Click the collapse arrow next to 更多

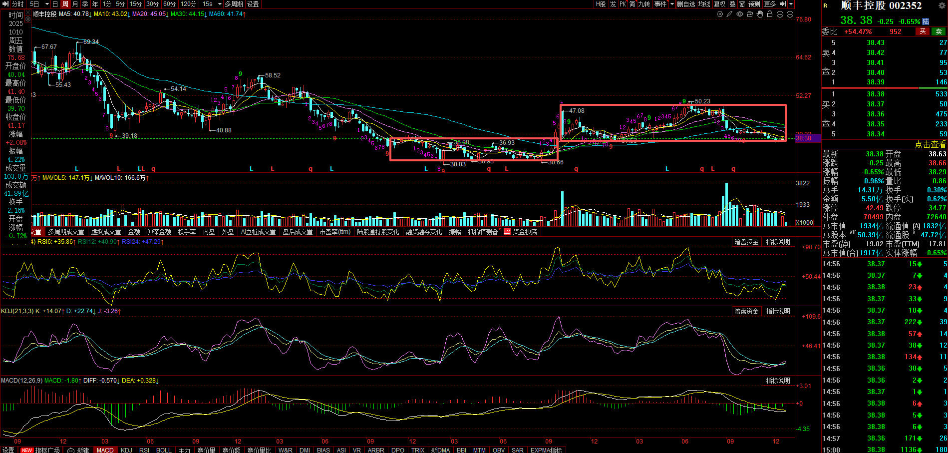(x=782, y=4)
